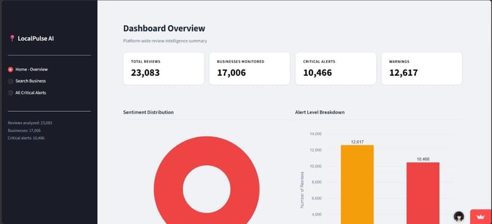This screenshot has width=492, height=224.
Task: Click the Warnings metric card
Action: pyautogui.click(x=422, y=68)
